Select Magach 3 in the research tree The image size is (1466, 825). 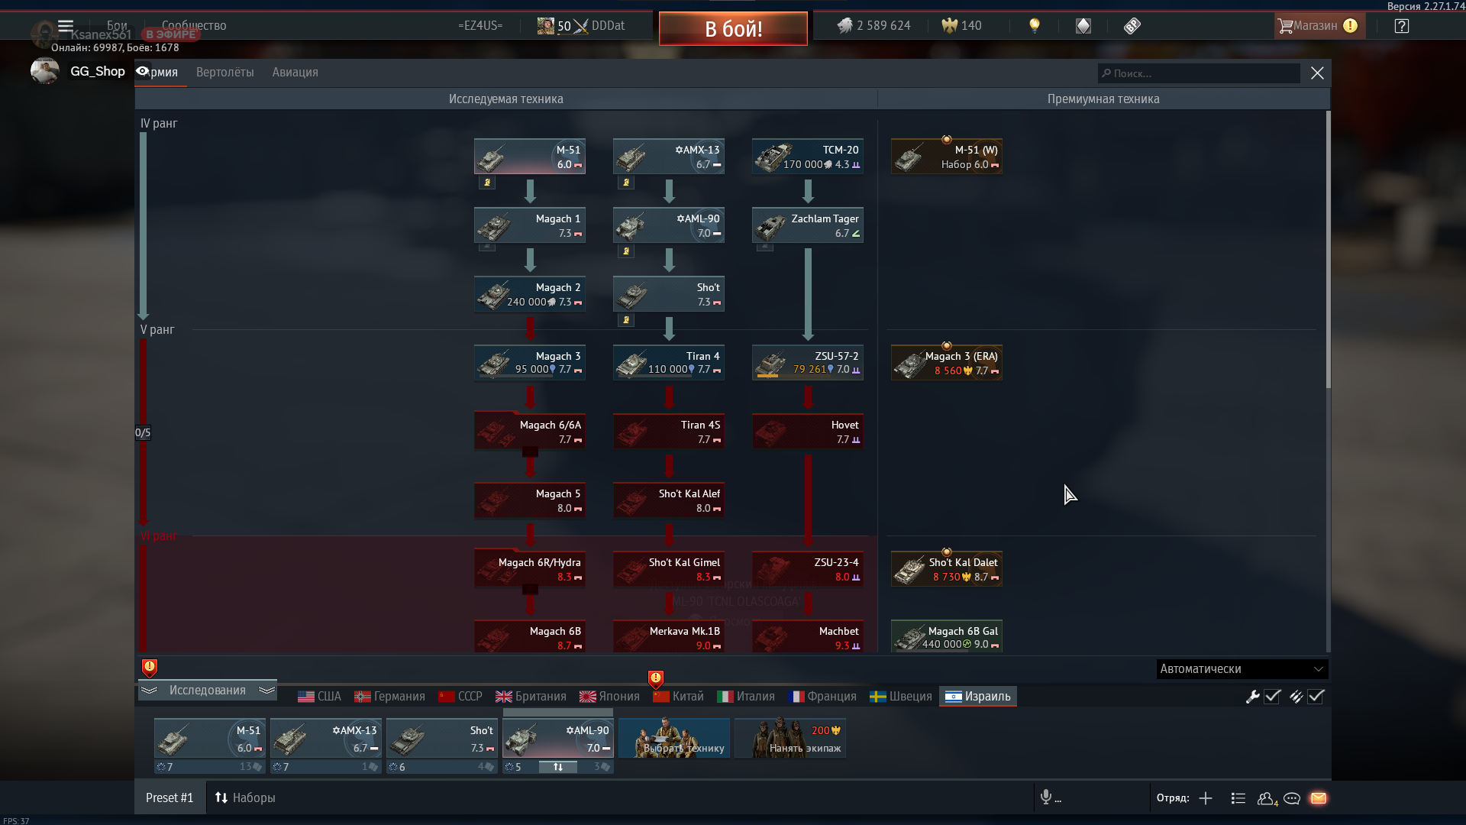pyautogui.click(x=530, y=362)
